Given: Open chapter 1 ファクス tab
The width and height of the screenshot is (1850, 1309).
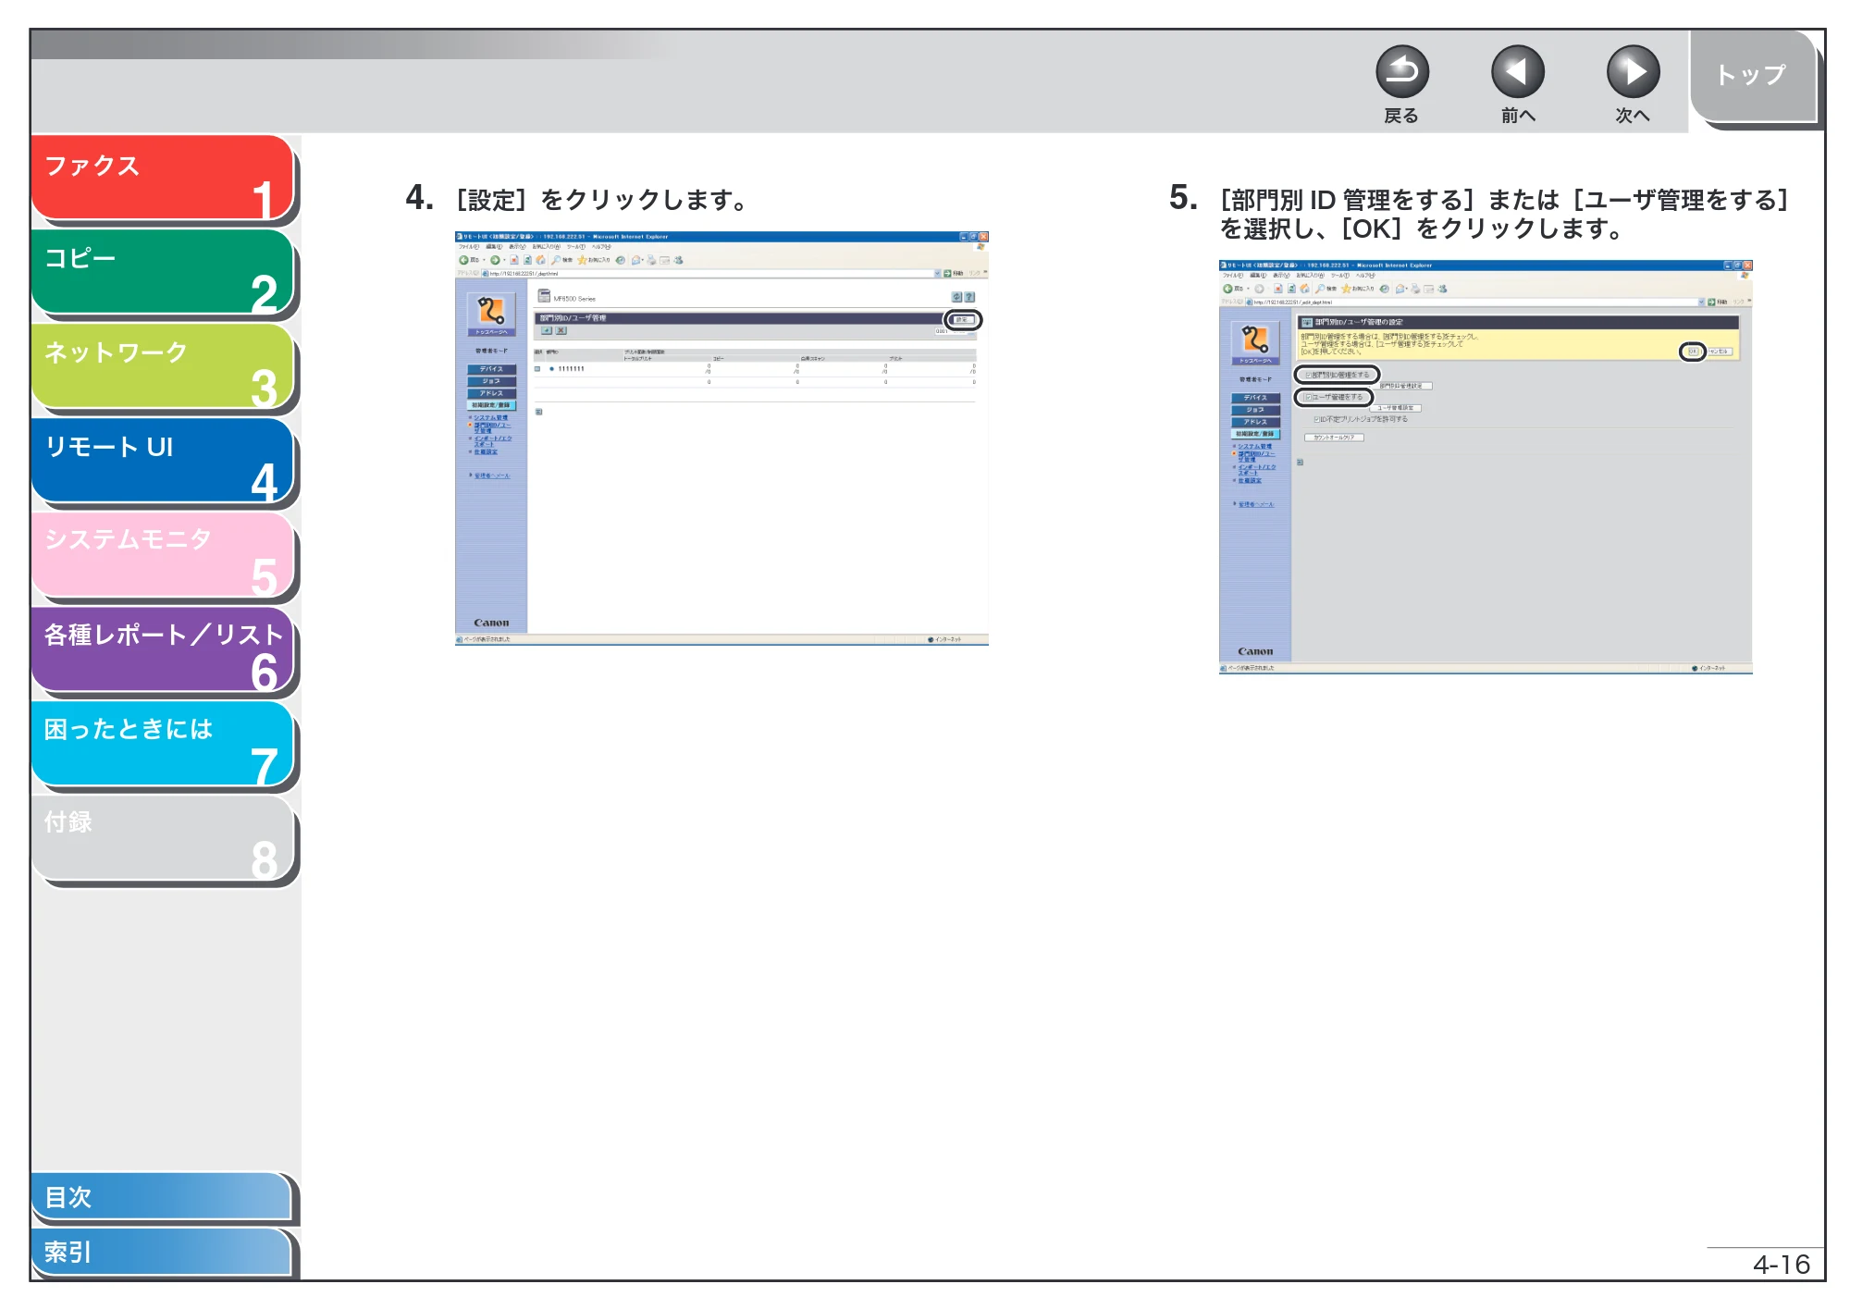Looking at the screenshot, I should point(163,178).
